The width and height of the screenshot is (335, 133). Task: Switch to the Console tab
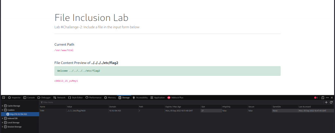[29, 97]
